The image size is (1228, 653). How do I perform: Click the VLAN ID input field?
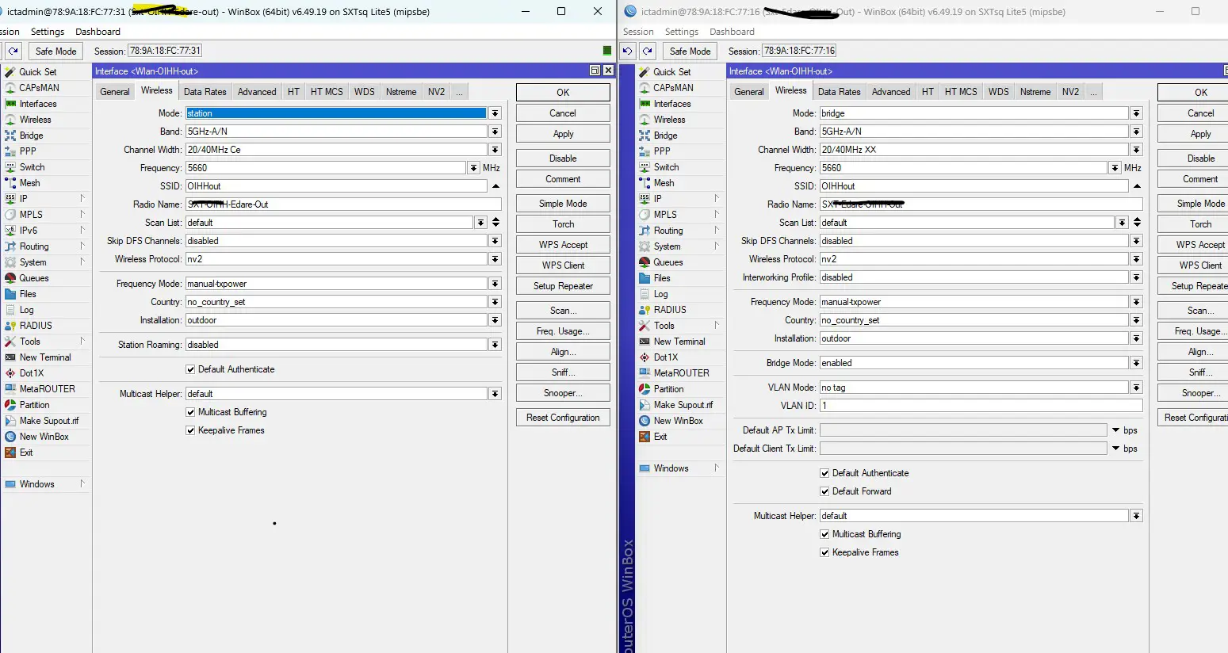coord(980,406)
